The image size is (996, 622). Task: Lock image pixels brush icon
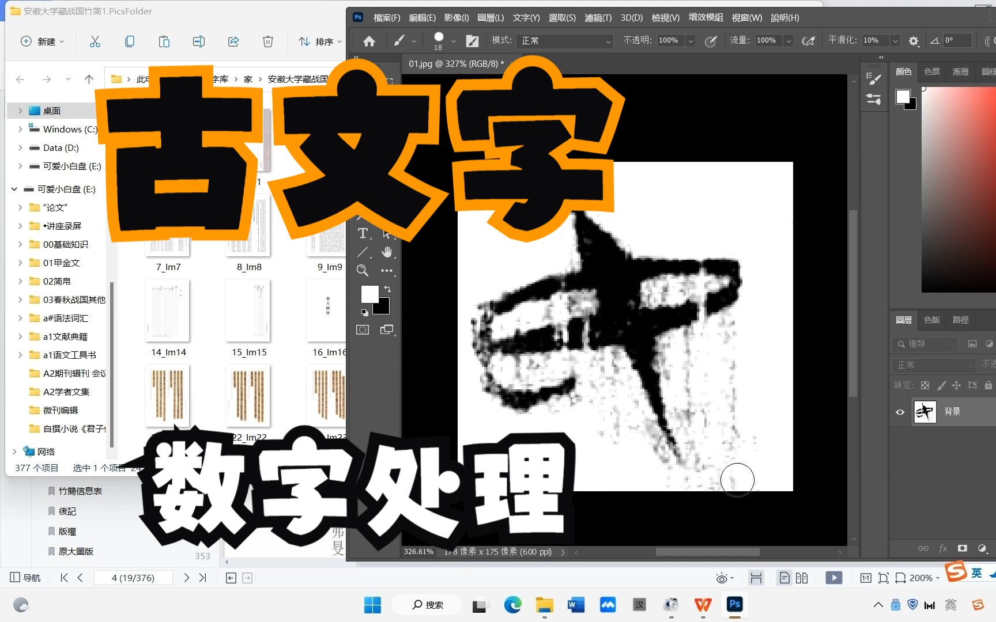(x=941, y=385)
